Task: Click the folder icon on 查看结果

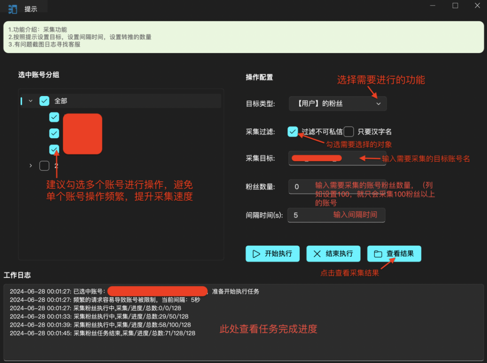Action: click(377, 254)
